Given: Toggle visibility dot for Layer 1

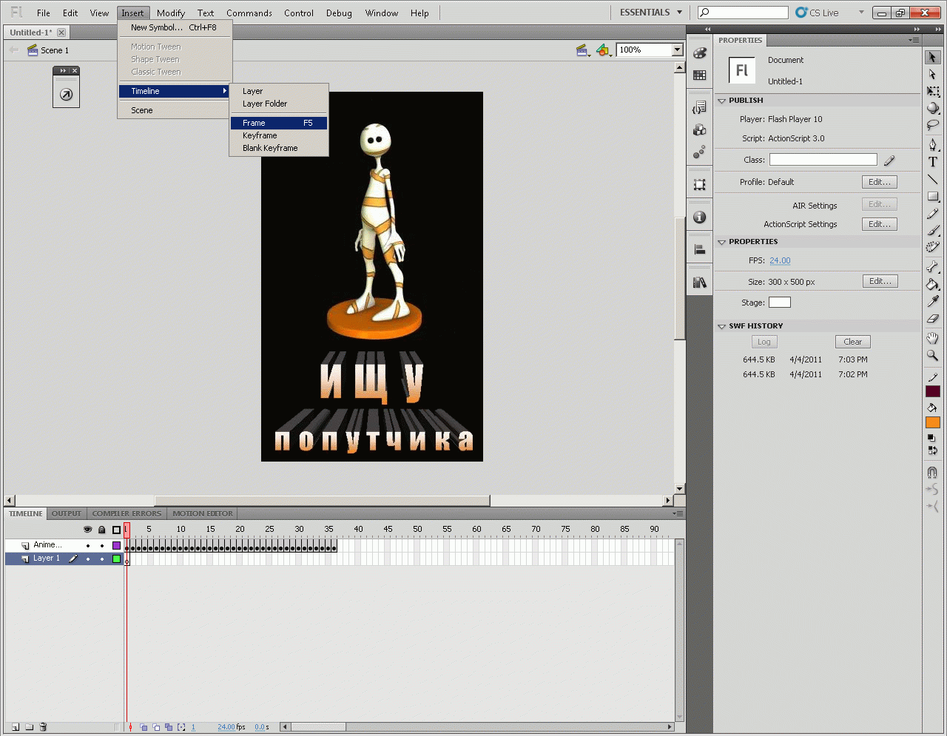Looking at the screenshot, I should click(x=88, y=559).
